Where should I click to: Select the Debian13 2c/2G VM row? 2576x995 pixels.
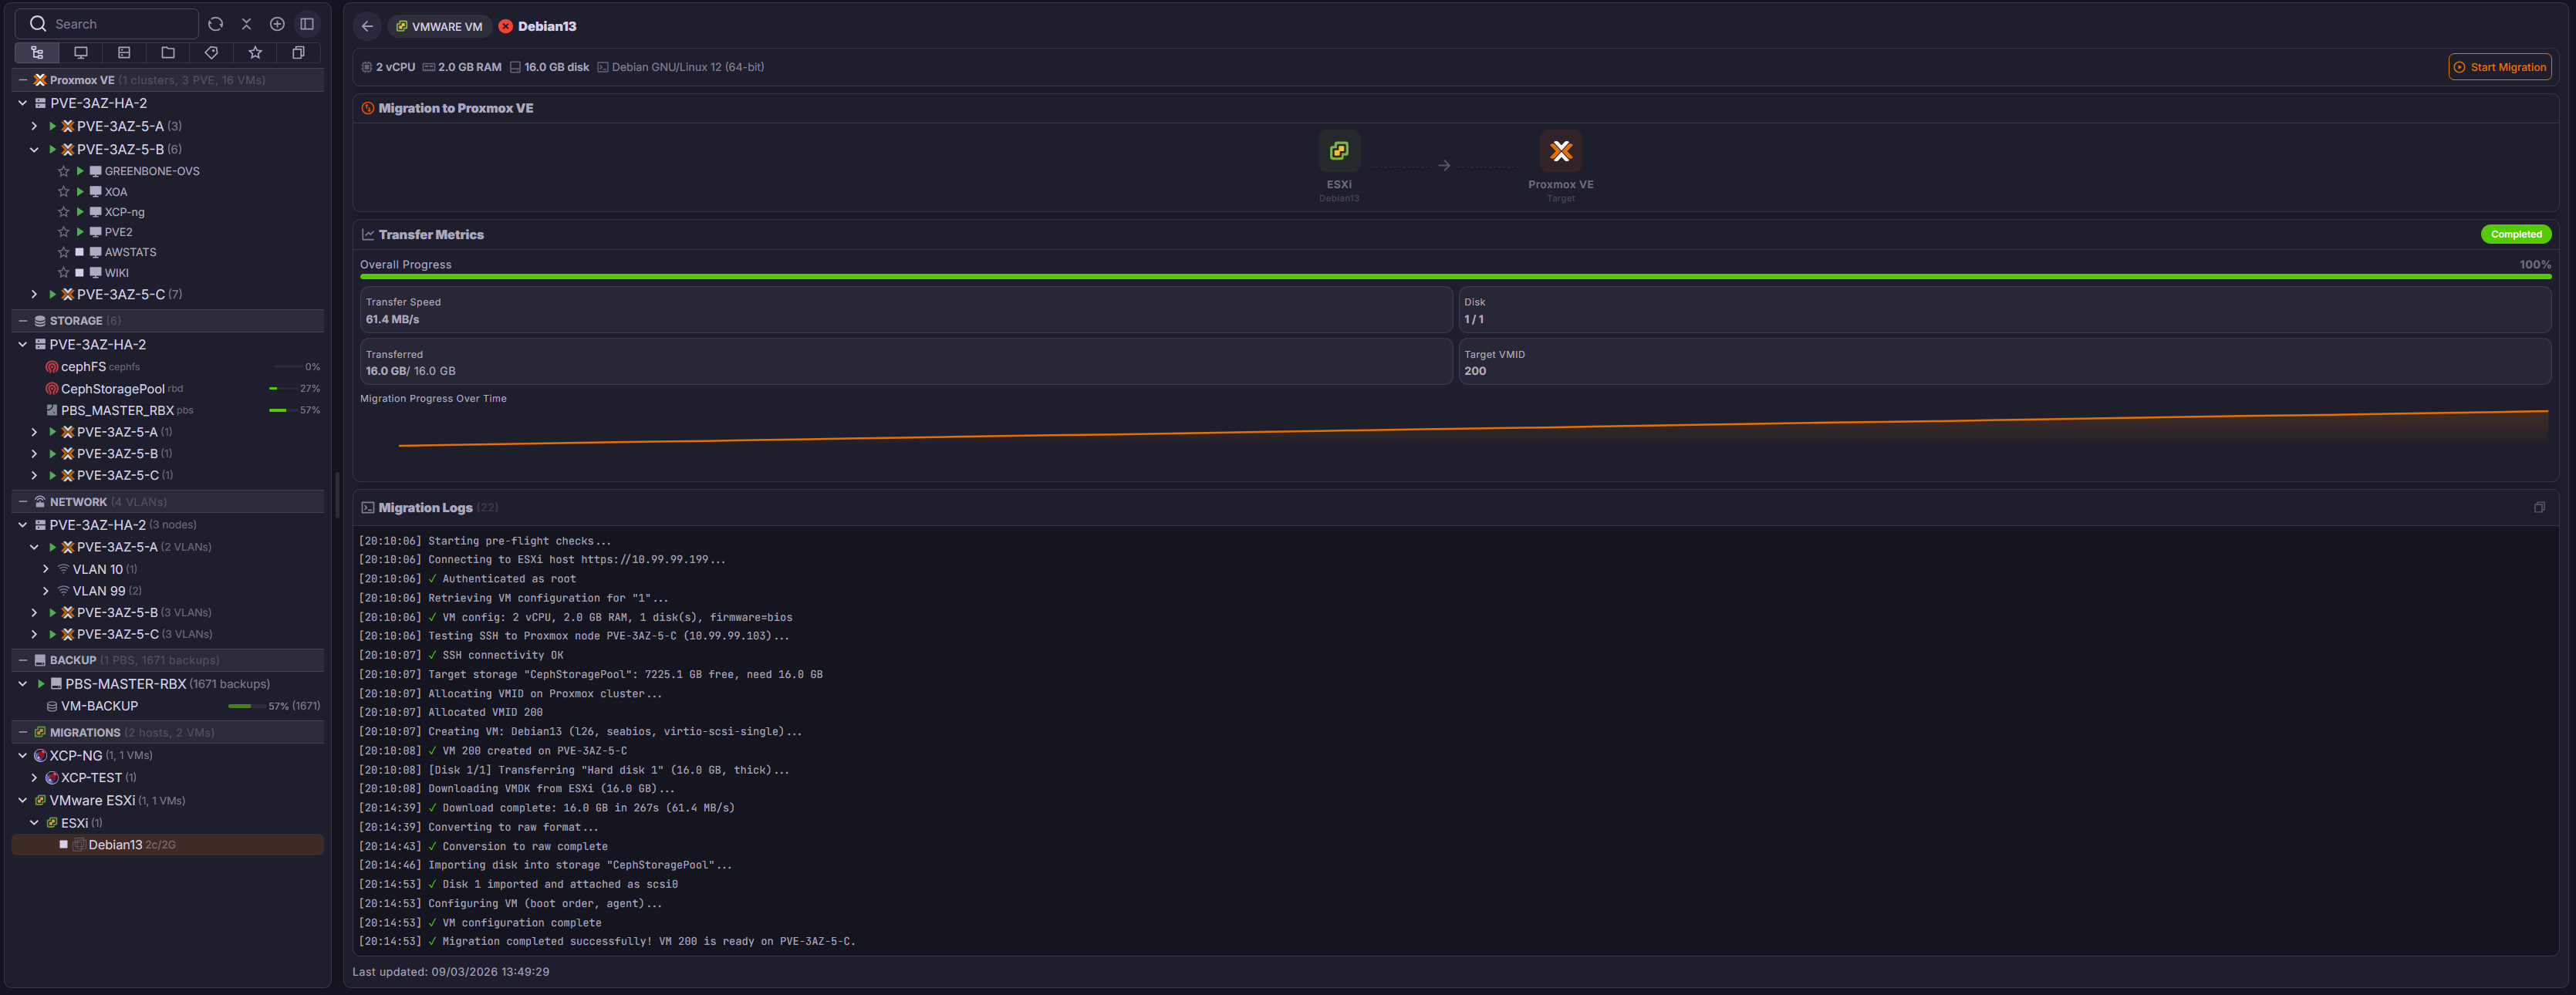(168, 845)
